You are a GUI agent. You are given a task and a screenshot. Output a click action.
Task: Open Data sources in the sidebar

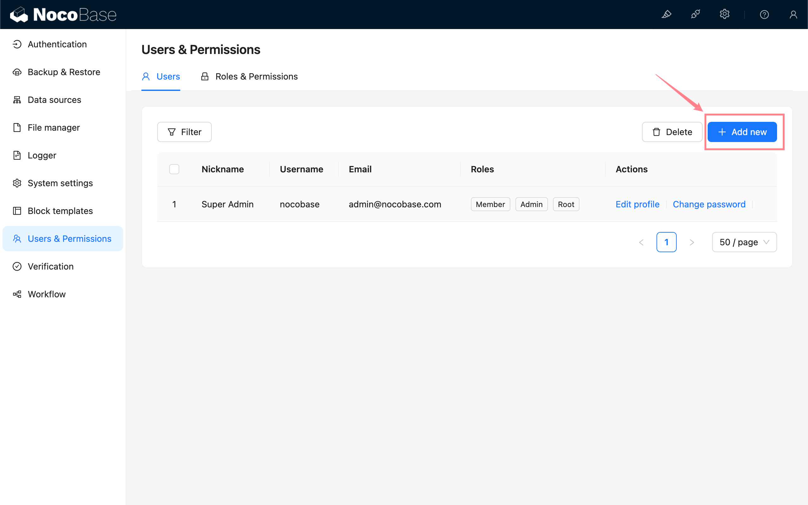point(54,99)
